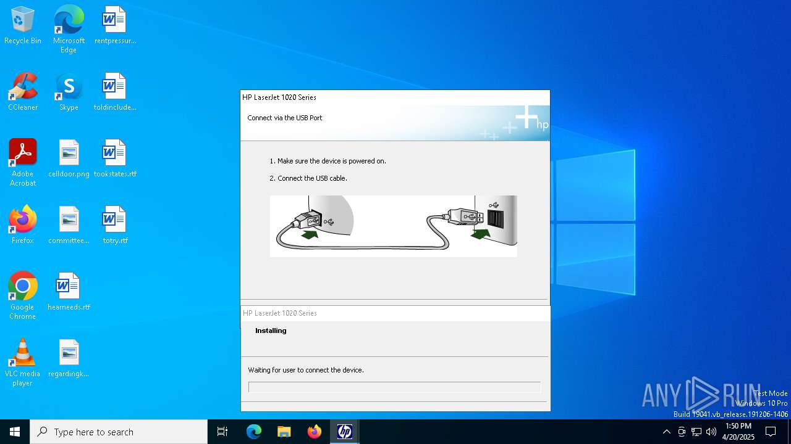Open the Action Center notifications icon
This screenshot has width=791, height=444.
tap(771, 432)
